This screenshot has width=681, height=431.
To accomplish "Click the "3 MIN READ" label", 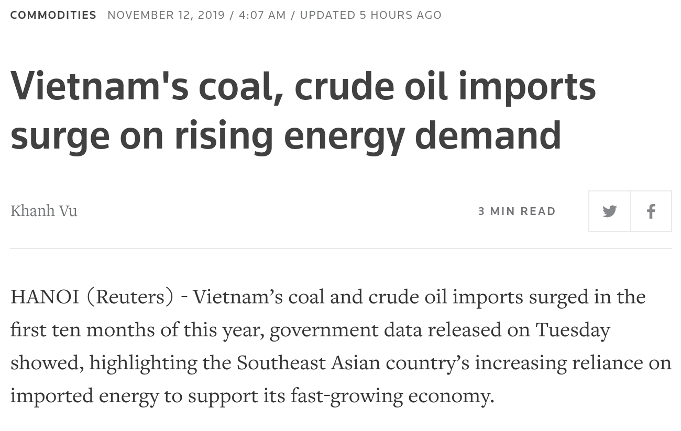I will (517, 211).
